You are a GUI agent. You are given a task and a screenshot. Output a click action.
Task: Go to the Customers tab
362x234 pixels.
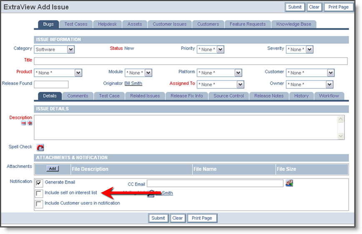pyautogui.click(x=208, y=24)
